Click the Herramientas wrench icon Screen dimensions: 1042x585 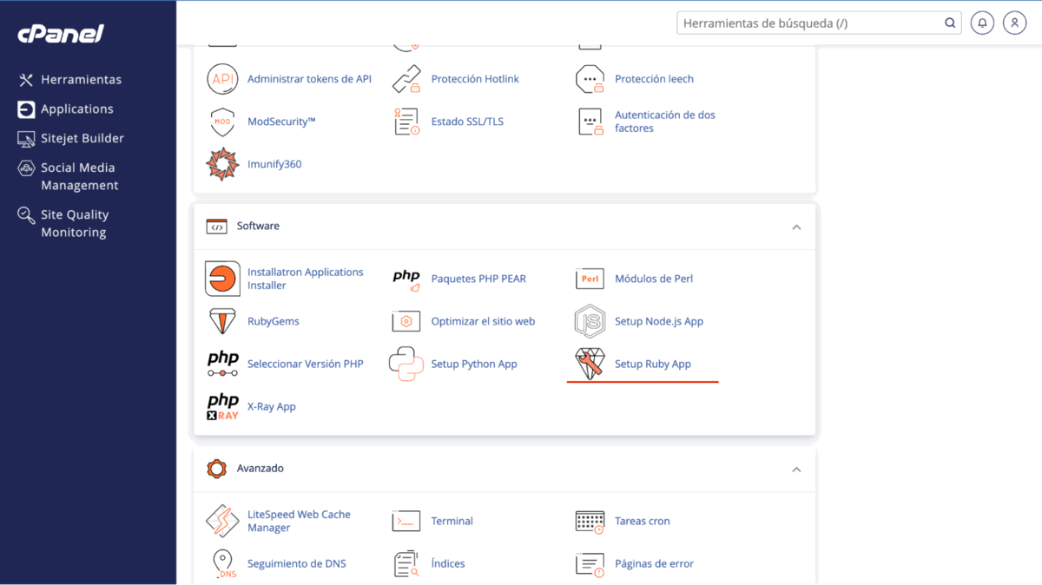[x=26, y=80]
